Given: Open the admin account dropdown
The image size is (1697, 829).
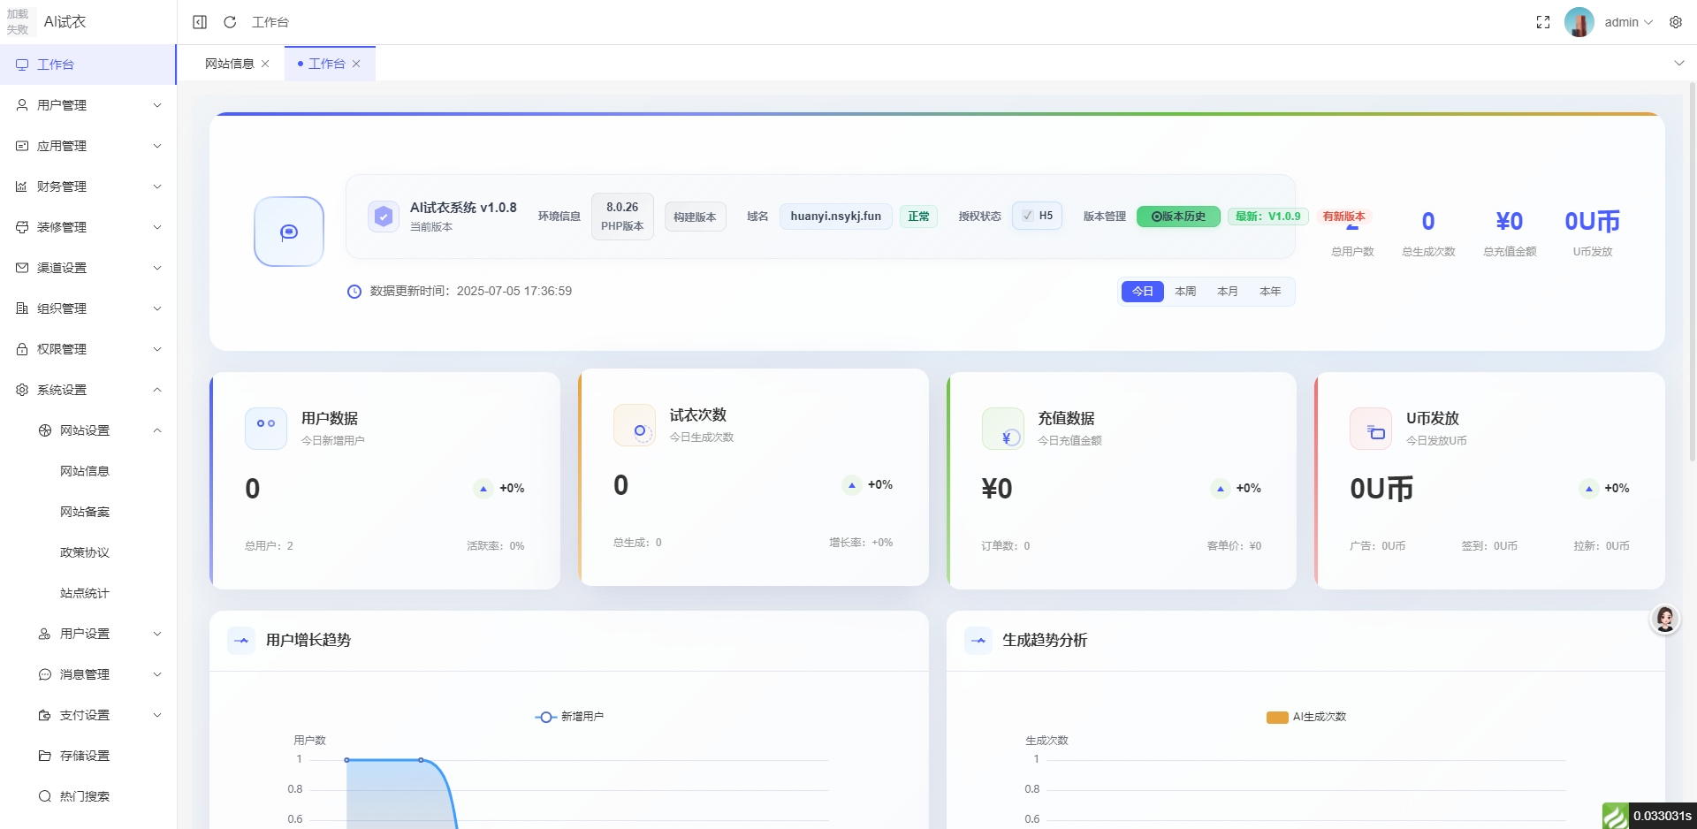Looking at the screenshot, I should tap(1629, 22).
